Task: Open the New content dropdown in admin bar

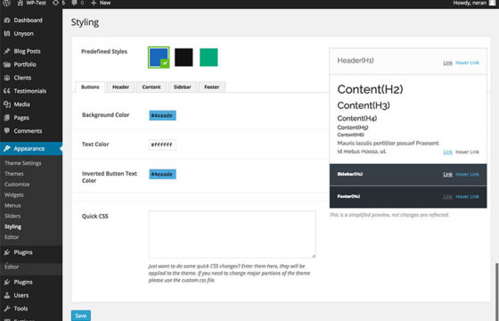Action: point(101,3)
